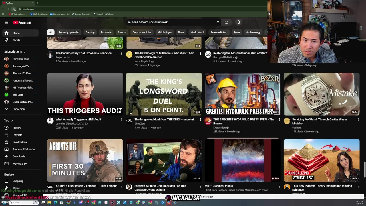Open UniFi Site Manager bookmark
The width and height of the screenshot is (366, 206).
coord(39,14)
